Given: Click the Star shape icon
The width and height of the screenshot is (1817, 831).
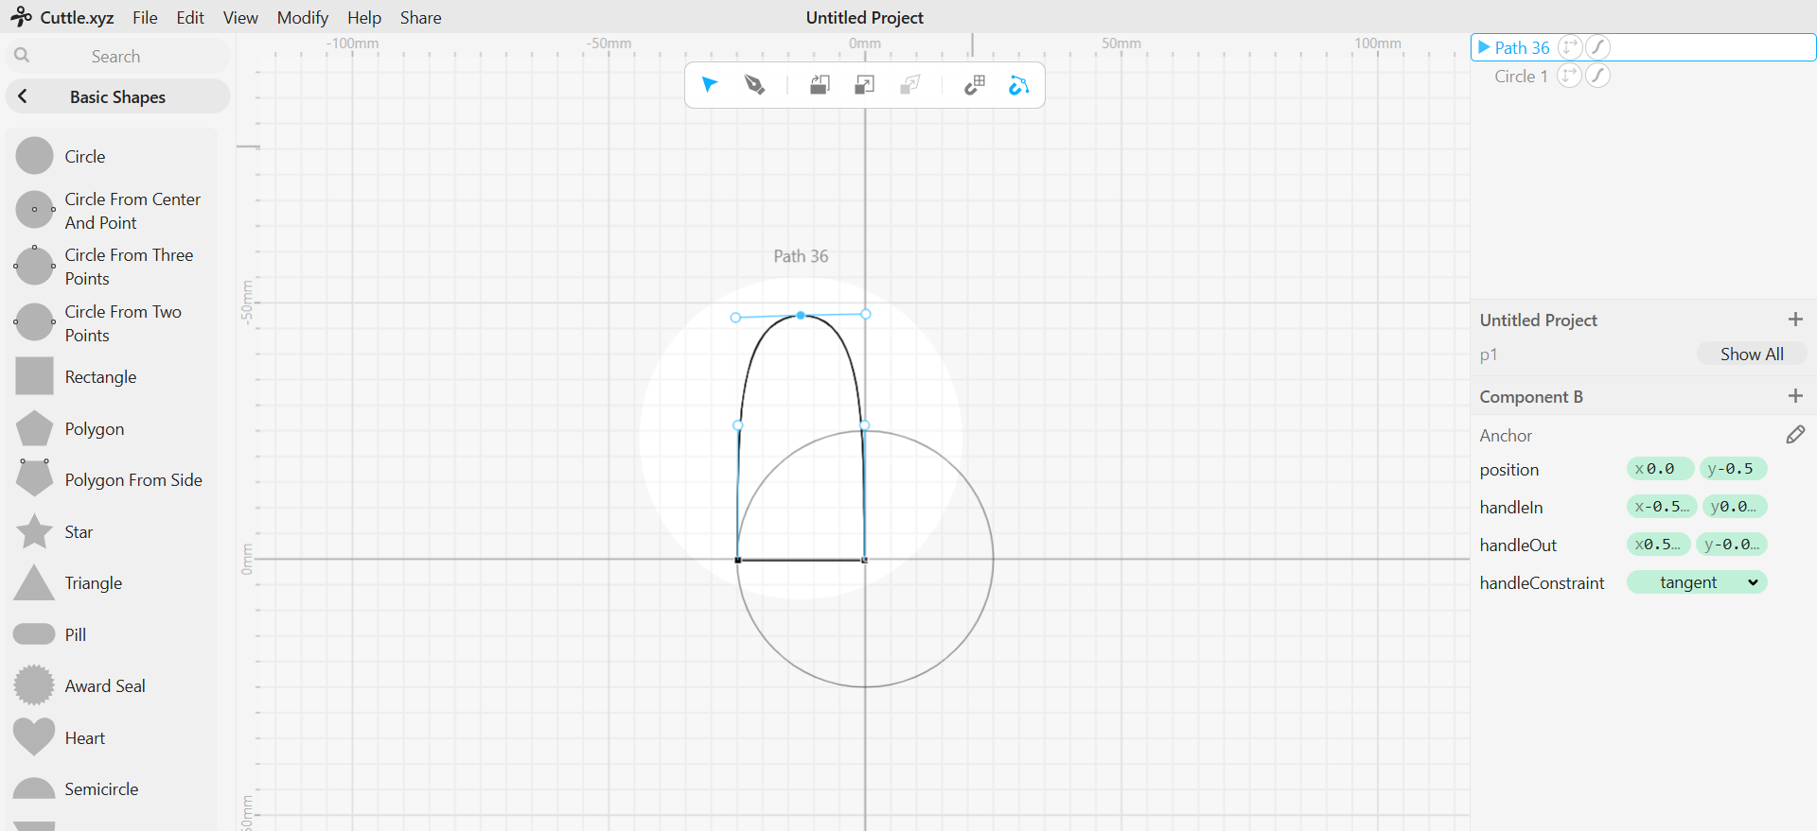Looking at the screenshot, I should (34, 531).
